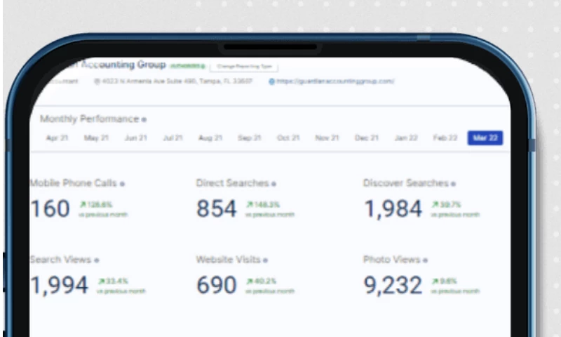Select the Nov 21 month tab
Viewport: 561px width, 337px height.
tap(327, 138)
